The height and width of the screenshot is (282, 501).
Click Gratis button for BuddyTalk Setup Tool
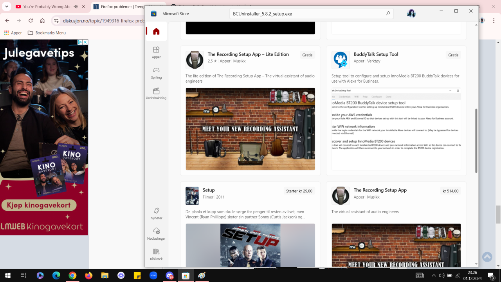pos(453,55)
